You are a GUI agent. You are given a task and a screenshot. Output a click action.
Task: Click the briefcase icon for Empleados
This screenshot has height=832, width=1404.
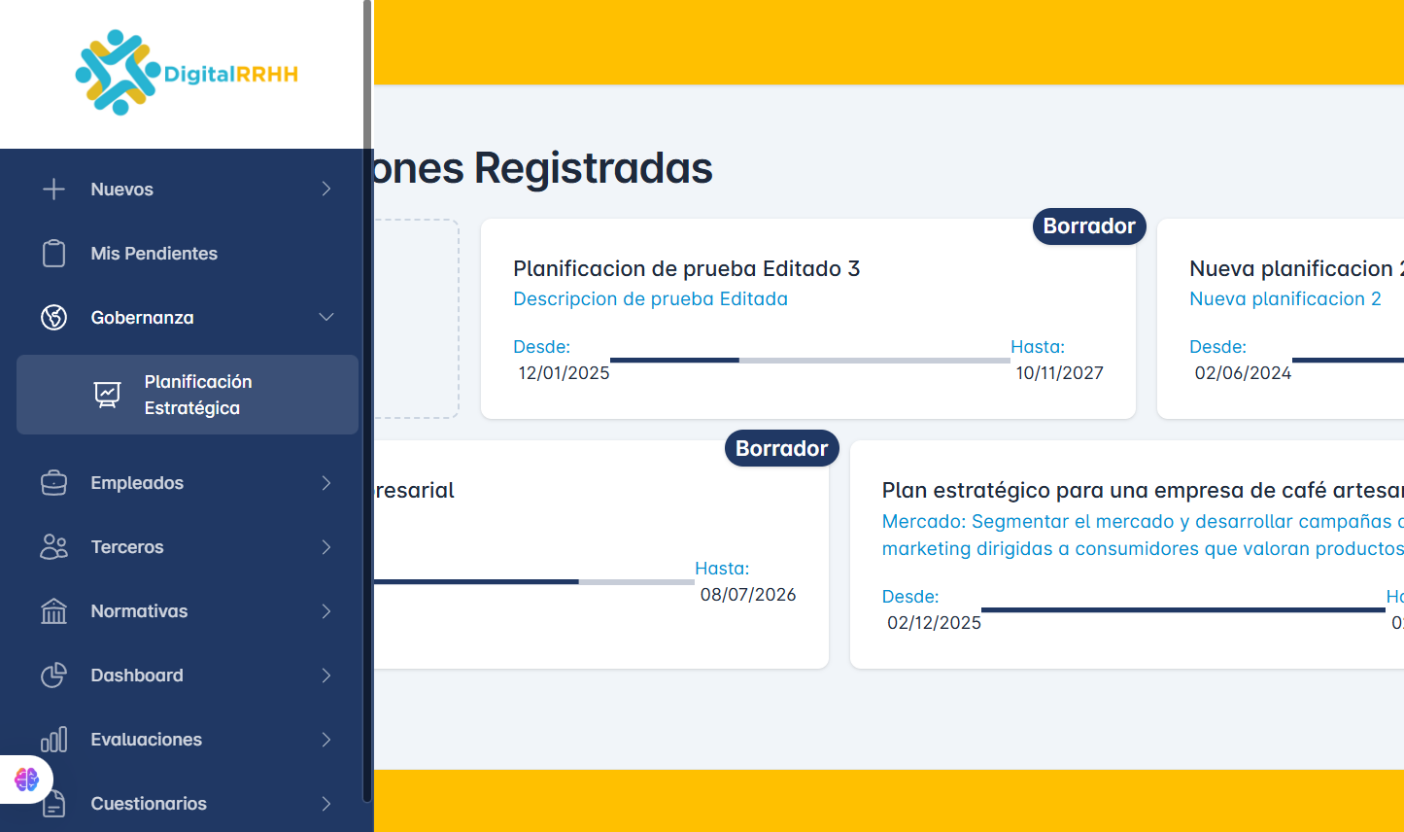tap(54, 483)
